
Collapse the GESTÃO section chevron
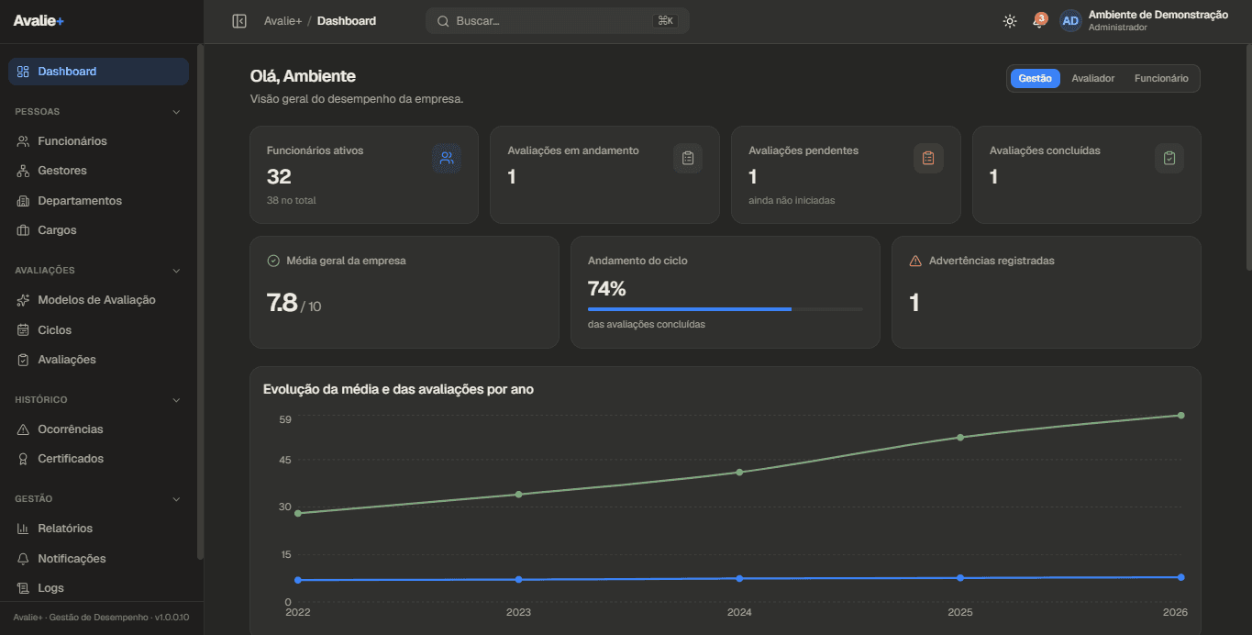176,499
